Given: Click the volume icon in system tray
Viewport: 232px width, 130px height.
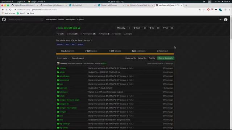Looking at the screenshot, I should click(x=219, y=1).
